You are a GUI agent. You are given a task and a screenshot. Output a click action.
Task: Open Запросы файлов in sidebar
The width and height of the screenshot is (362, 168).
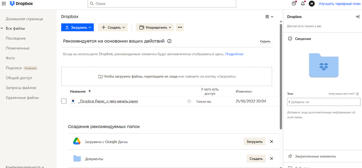(x=21, y=88)
